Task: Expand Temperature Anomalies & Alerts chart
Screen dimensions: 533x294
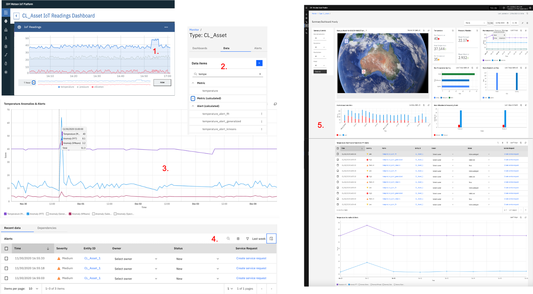Action: pyautogui.click(x=275, y=104)
